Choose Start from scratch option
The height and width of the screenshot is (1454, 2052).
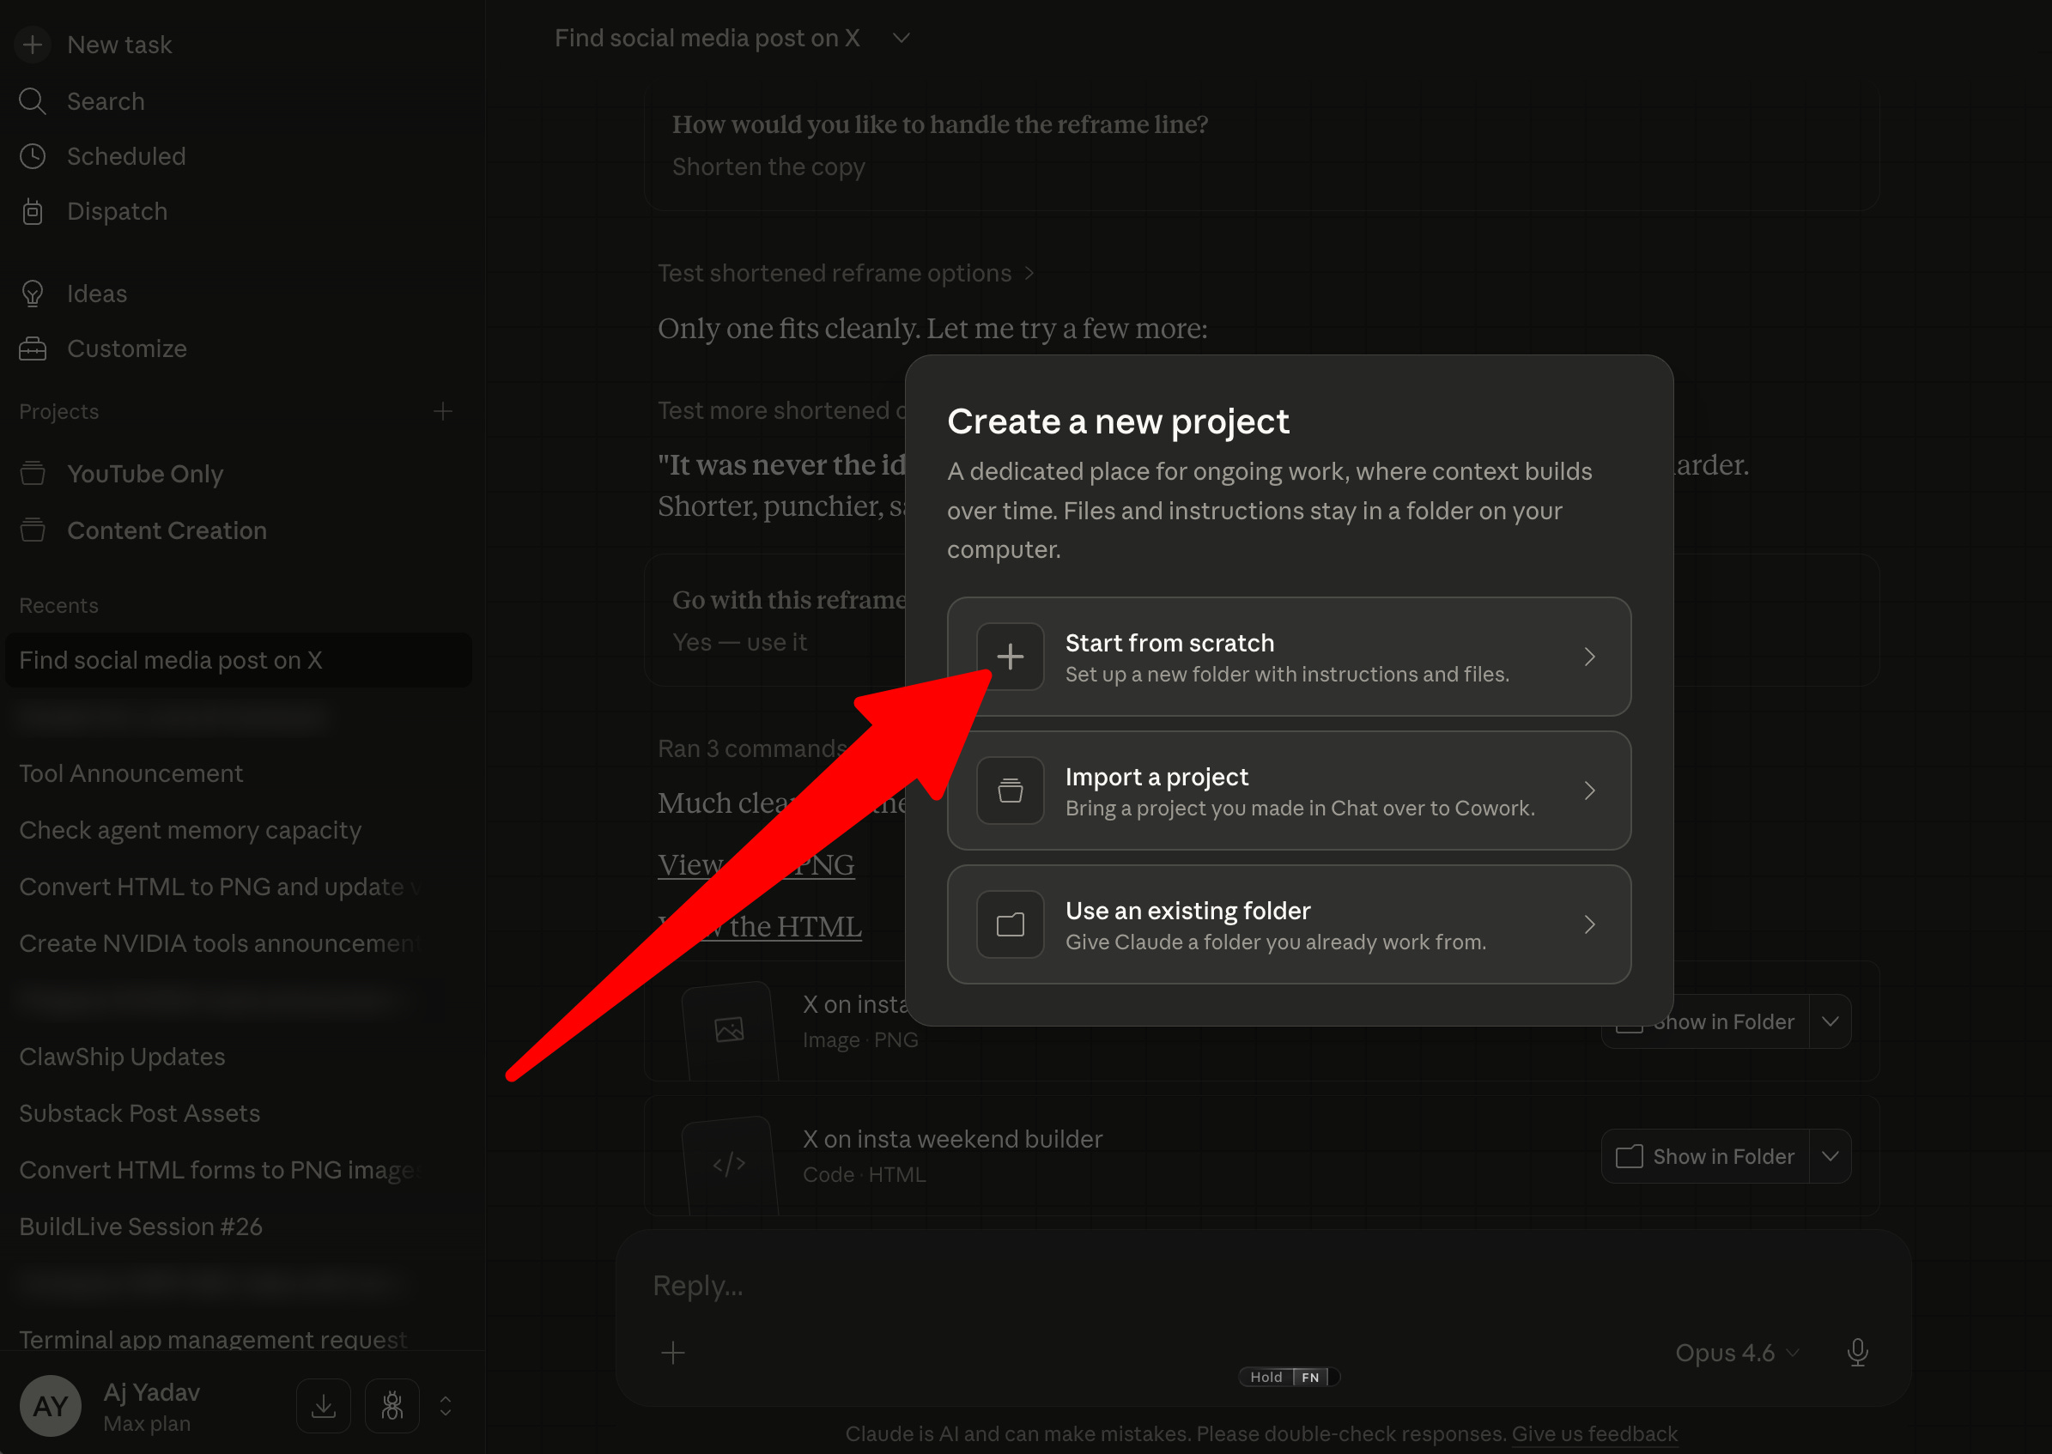1288,657
